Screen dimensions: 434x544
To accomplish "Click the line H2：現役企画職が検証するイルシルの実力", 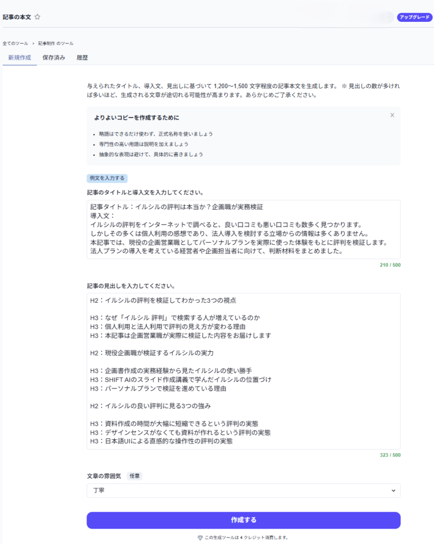I will tap(152, 353).
